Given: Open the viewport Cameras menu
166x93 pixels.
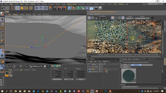Looking at the screenshot, I should click(15, 14).
